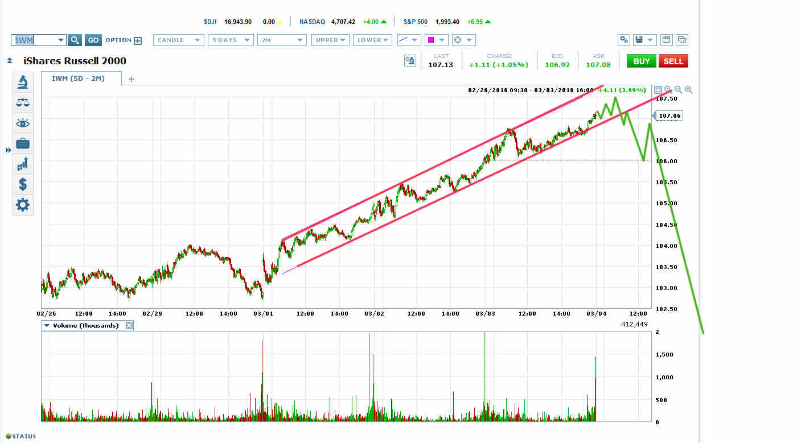Open the 2M interval dropdown

click(x=282, y=40)
